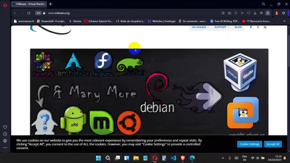This screenshot has height=163, width=290.
Task: Open the Se connecter bookmark
Action: click(x=193, y=21)
